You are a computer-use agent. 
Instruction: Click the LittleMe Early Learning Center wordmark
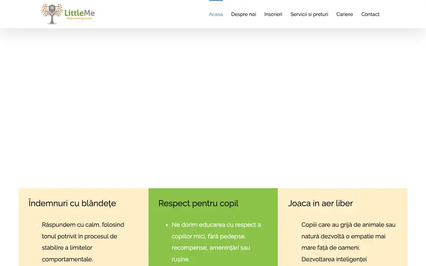click(x=79, y=14)
